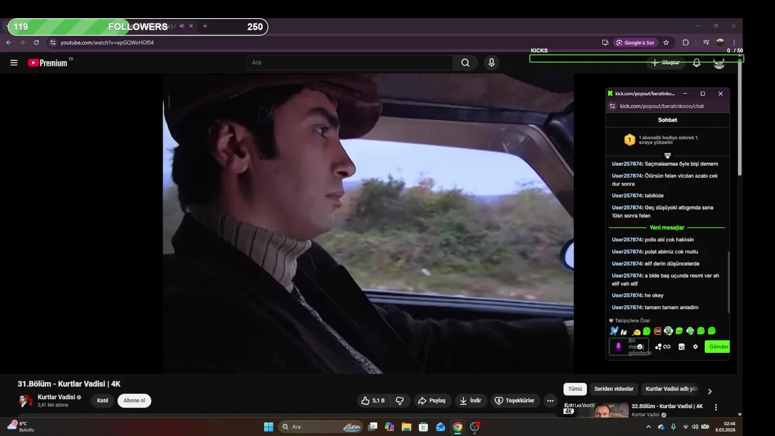Open the 'Kurtlar Vadisi' channel name link
Viewport: 775px width, 436px height.
click(x=56, y=397)
